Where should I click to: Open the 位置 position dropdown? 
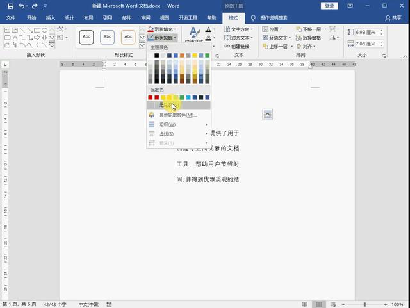(272, 29)
